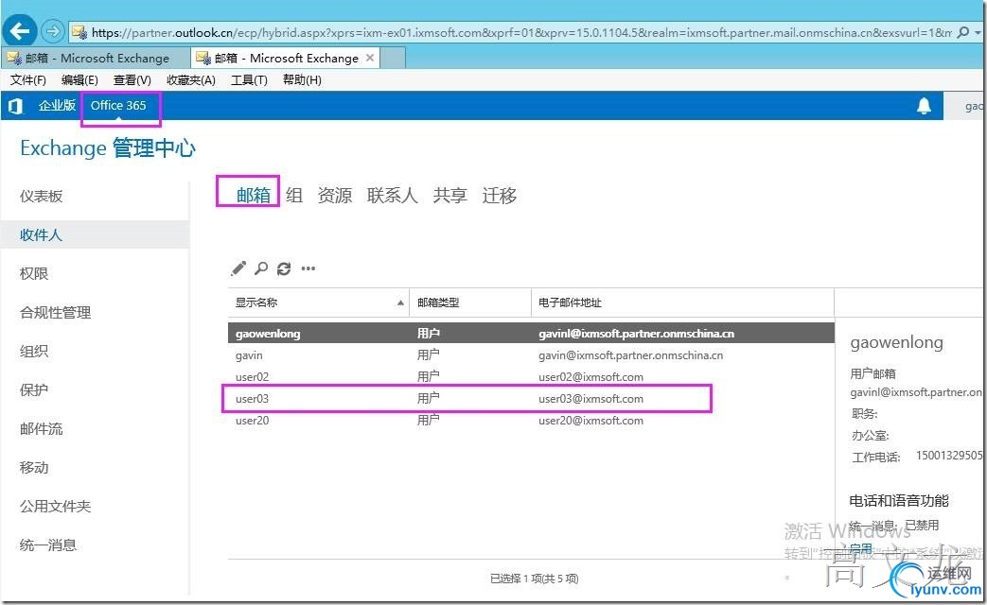Select the 共享 tab
The image size is (987, 605).
(450, 195)
